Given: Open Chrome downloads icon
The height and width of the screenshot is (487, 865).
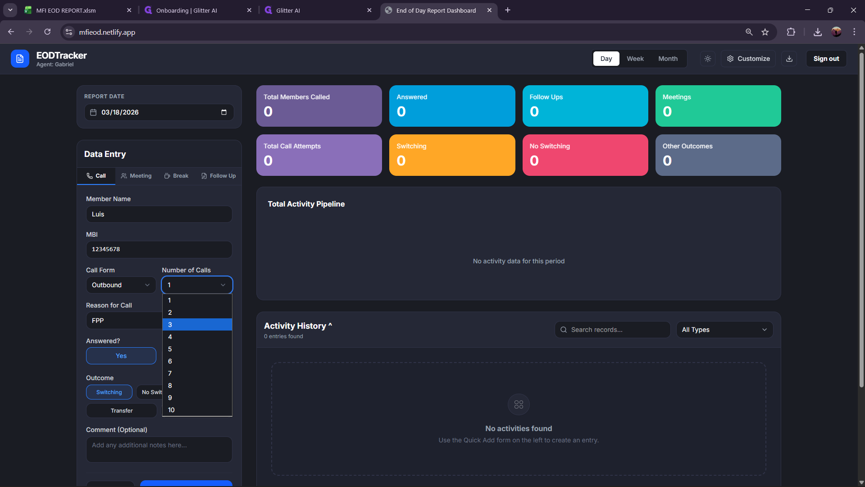Looking at the screenshot, I should click(x=818, y=32).
